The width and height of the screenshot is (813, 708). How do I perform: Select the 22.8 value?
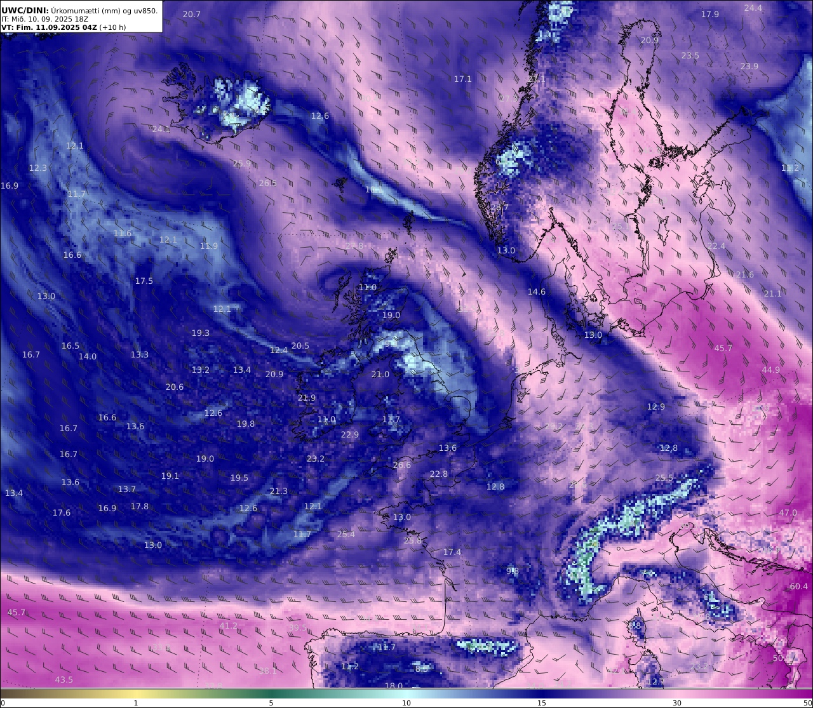(438, 474)
